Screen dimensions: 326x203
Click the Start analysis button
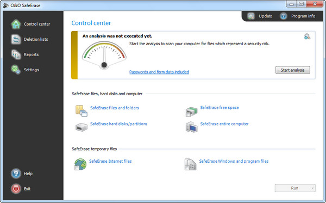click(292, 70)
